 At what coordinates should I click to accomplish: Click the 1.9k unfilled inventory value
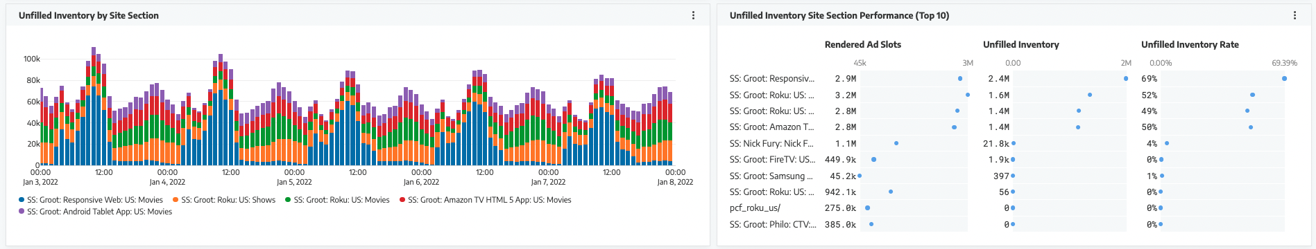[x=999, y=160]
